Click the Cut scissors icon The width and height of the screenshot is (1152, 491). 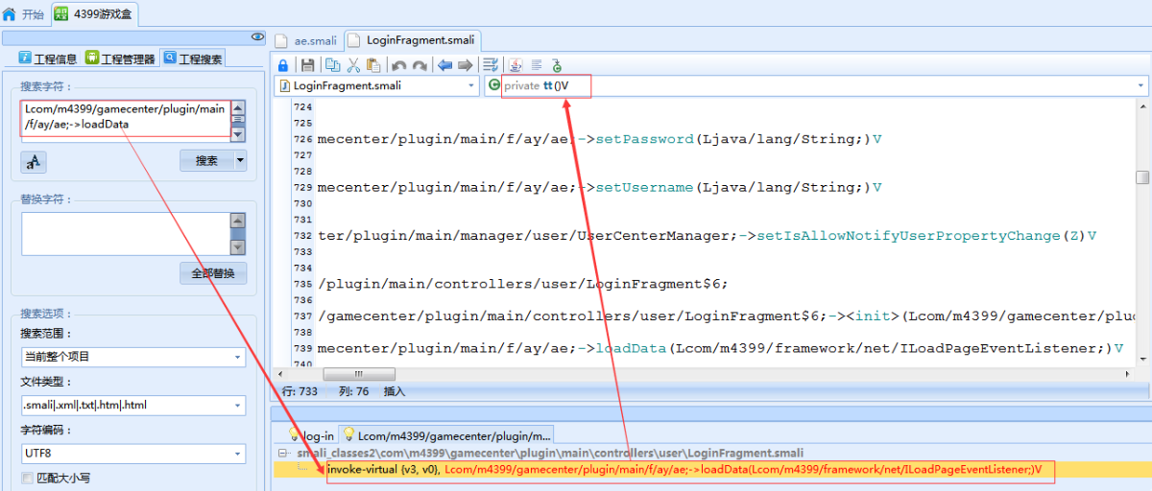pyautogui.click(x=353, y=65)
